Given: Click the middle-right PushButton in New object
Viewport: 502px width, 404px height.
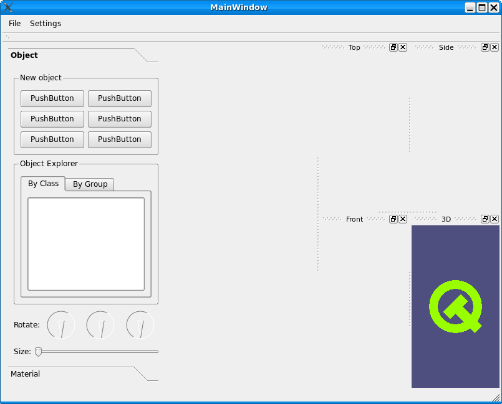Looking at the screenshot, I should tap(120, 119).
